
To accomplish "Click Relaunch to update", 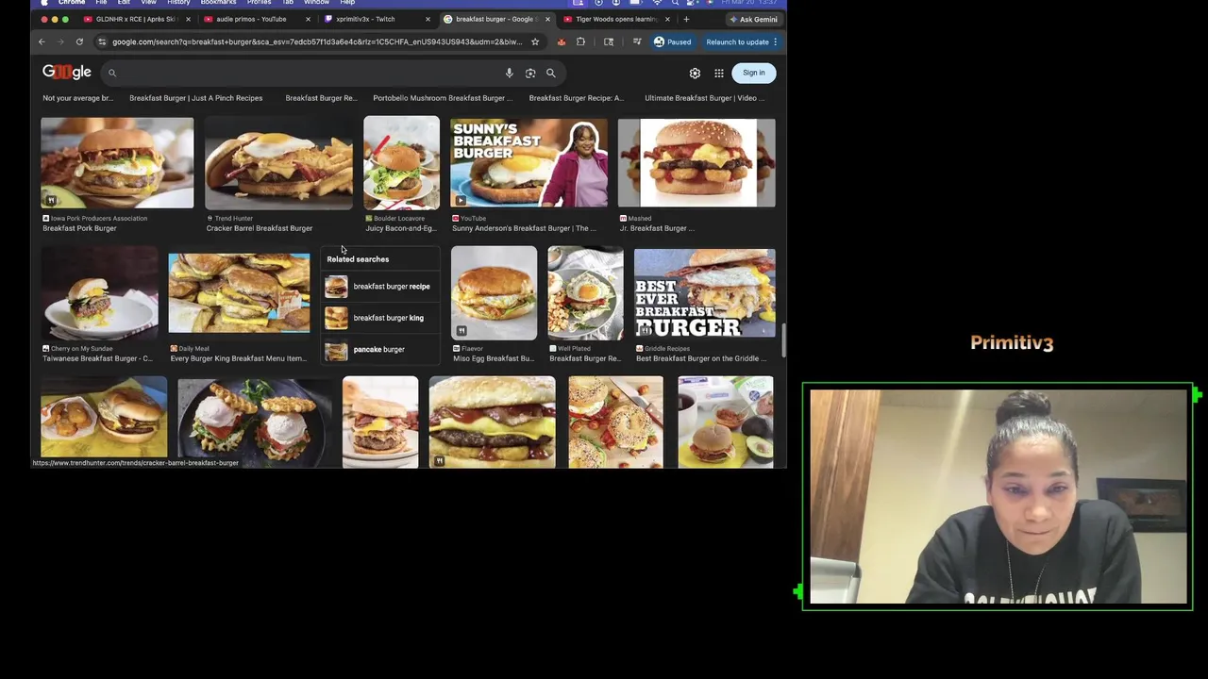I will [742, 41].
